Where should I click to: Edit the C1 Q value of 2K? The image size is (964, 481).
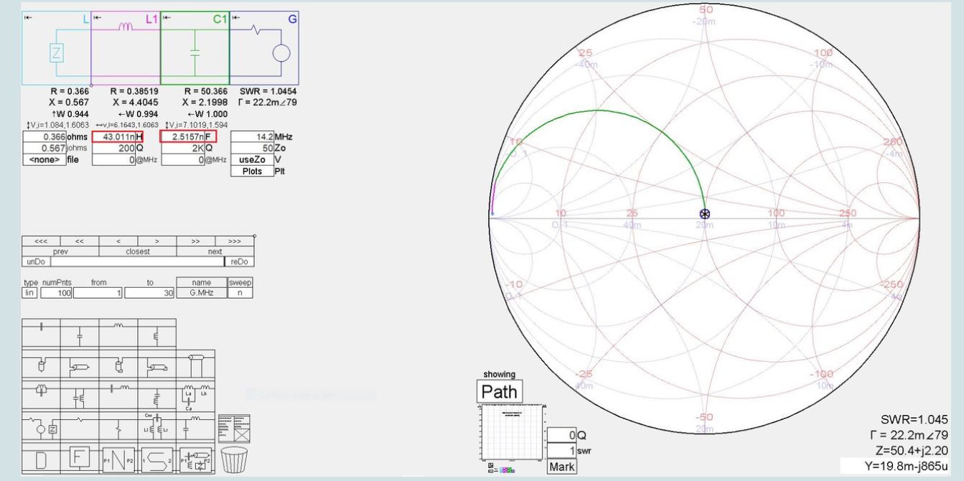coord(182,147)
